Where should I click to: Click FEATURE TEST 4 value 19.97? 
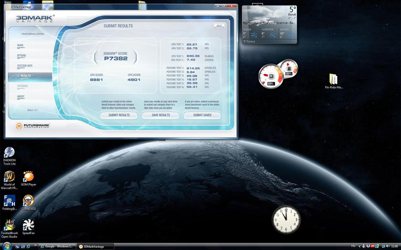pyautogui.click(x=192, y=79)
